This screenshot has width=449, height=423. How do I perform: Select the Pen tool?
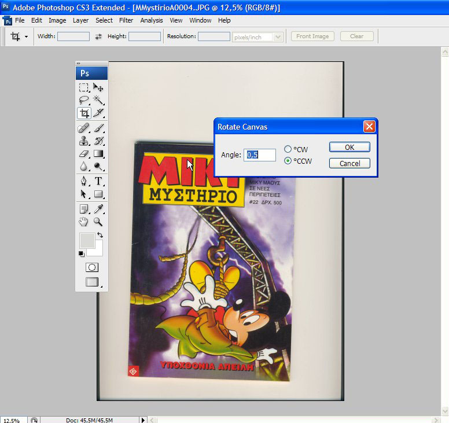point(84,181)
